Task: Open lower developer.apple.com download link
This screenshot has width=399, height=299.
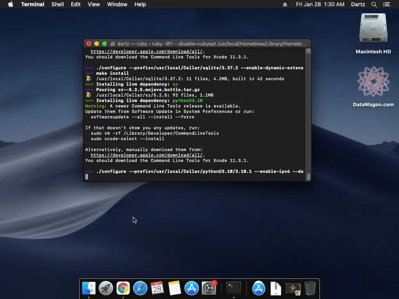Action: tap(147, 155)
